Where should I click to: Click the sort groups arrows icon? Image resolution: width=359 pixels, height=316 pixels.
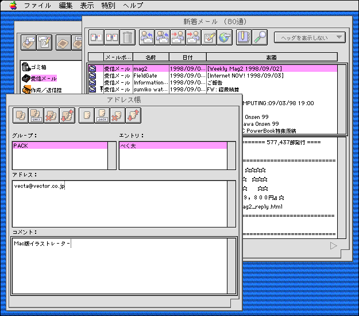coord(67,115)
